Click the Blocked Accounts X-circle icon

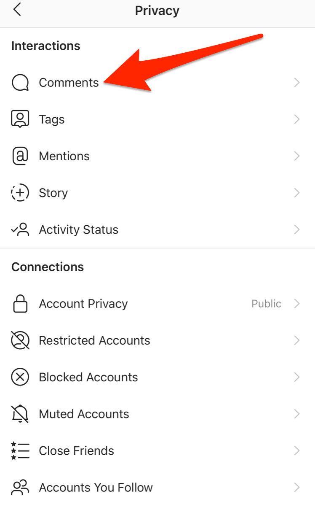(x=20, y=377)
